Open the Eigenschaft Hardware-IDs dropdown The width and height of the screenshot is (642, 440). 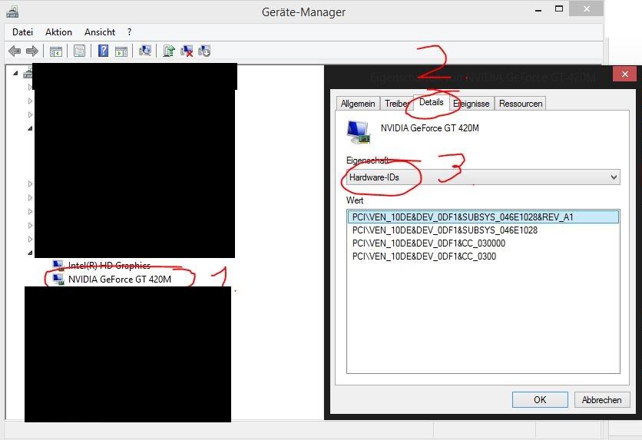click(483, 177)
